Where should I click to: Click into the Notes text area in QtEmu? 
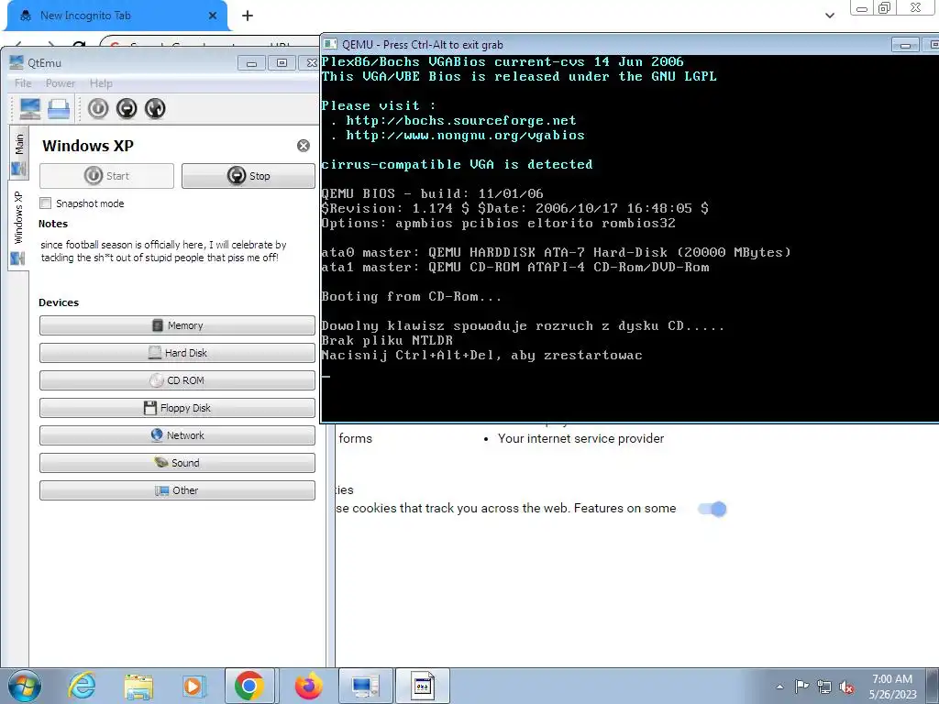coord(177,260)
